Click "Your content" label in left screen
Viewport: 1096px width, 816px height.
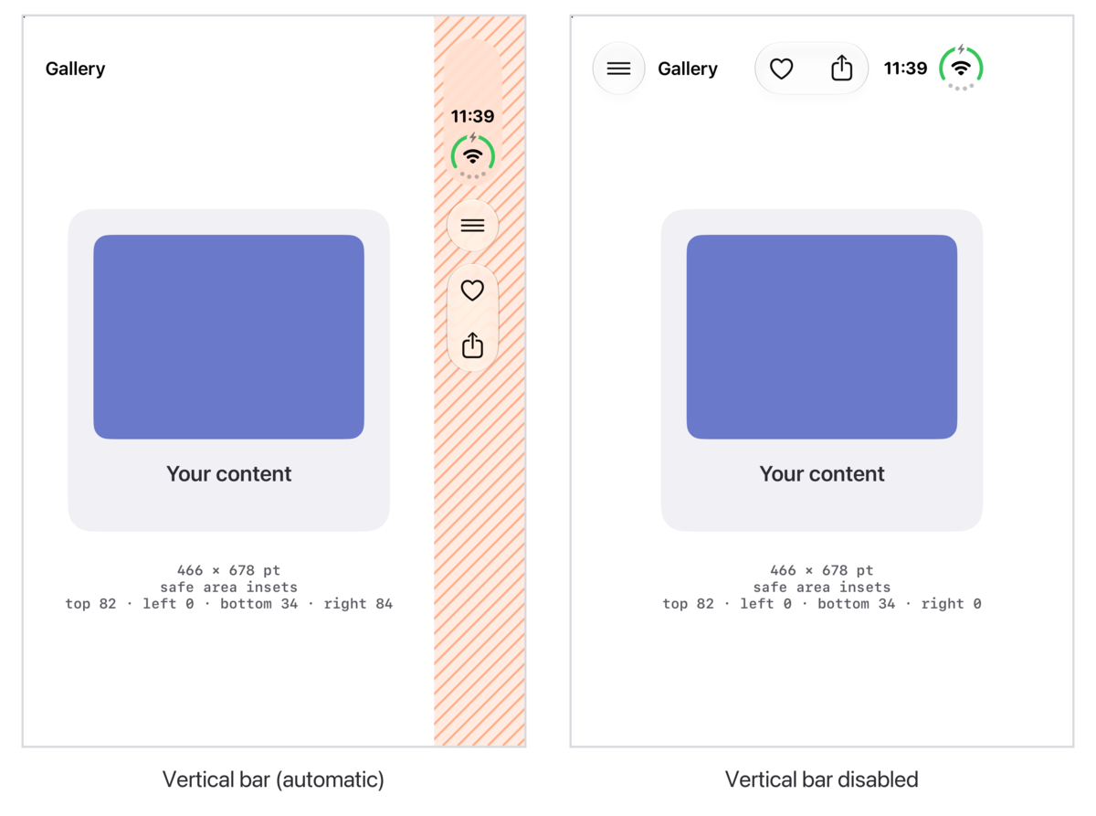(228, 473)
